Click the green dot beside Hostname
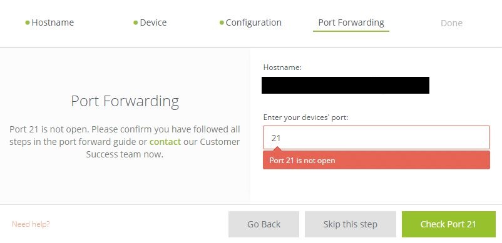502x243 pixels. click(28, 22)
